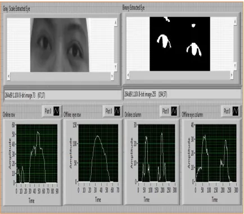Click down scroll arrow of Gray Scale Extracted Eye
Screen dimensions: 244x214
(x=115, y=67)
